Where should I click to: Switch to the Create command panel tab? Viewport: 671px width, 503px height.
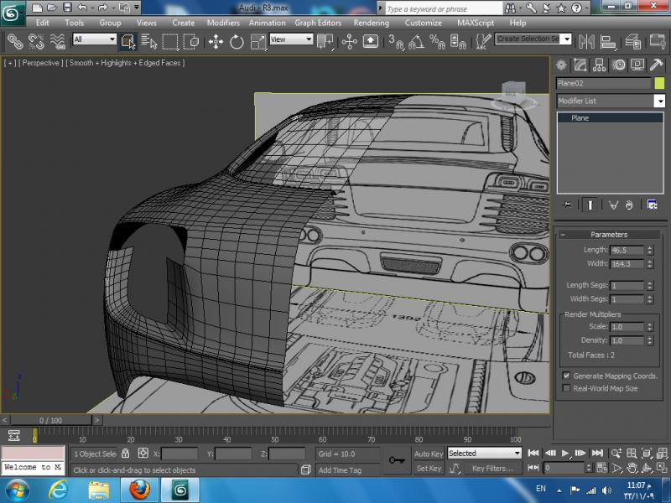[x=561, y=65]
